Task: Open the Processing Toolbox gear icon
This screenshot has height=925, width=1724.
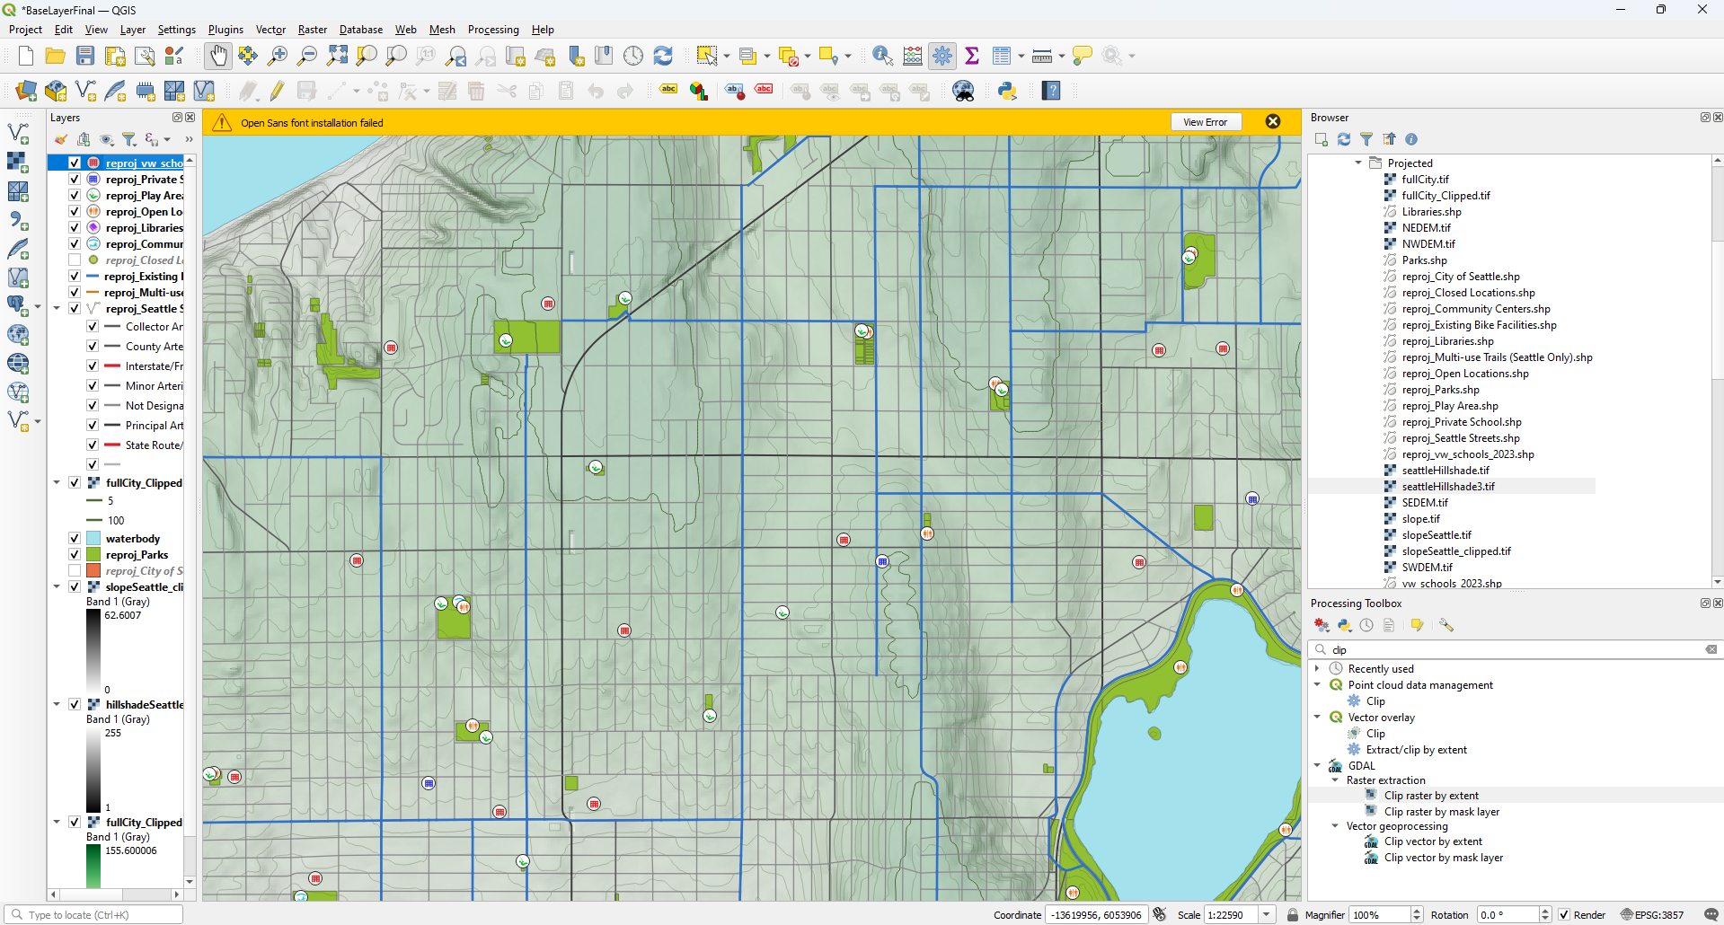Action: pos(942,57)
